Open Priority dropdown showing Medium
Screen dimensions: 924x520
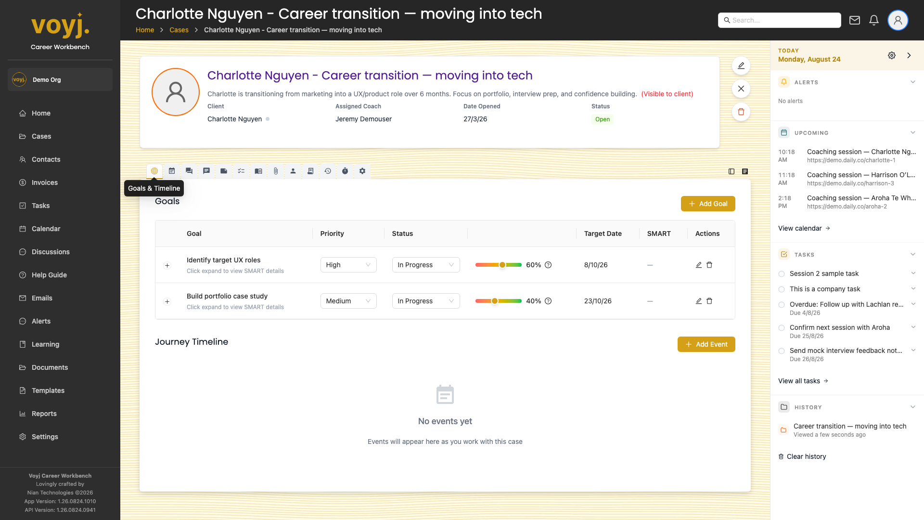tap(348, 301)
